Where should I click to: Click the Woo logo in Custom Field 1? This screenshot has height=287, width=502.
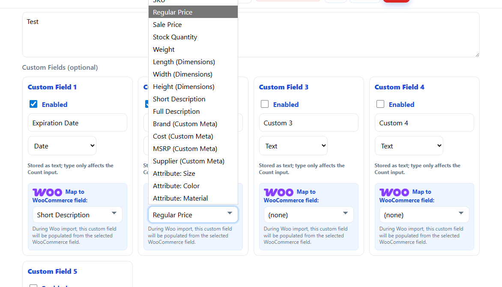click(47, 192)
